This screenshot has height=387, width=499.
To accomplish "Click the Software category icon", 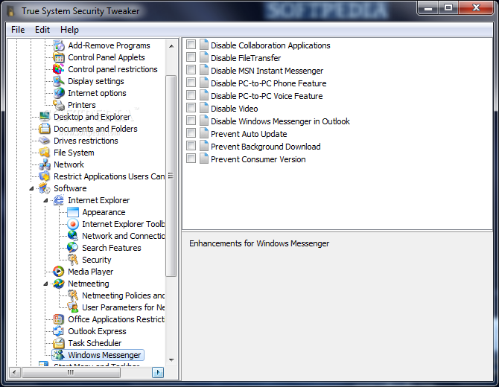I will [45, 188].
